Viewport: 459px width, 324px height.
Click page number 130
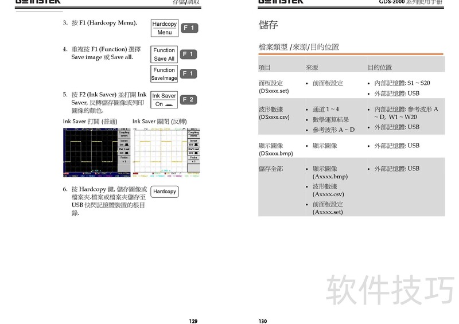[263, 321]
